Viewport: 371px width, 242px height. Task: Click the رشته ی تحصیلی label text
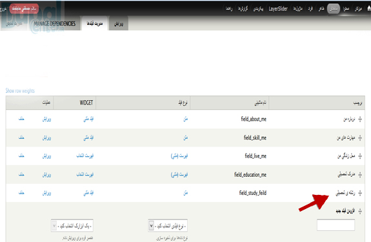(x=345, y=193)
